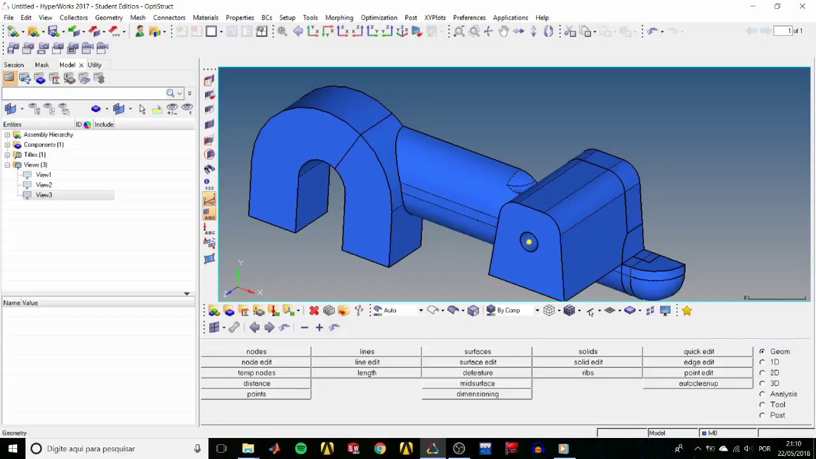
Task: Click the circle zoom magnifier icon
Action: 474,31
